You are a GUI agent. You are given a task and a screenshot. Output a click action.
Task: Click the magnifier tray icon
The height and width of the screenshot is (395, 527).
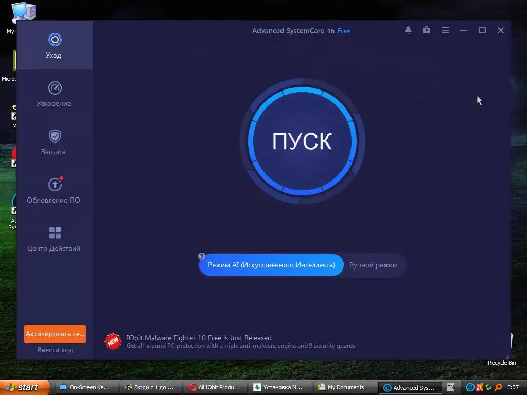click(x=498, y=388)
